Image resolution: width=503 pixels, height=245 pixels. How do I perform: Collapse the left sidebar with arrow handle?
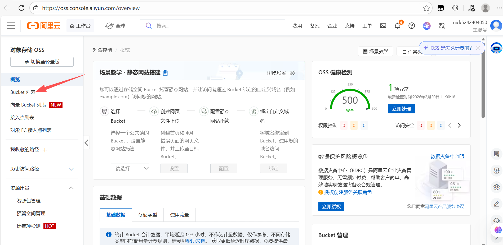pos(86,143)
